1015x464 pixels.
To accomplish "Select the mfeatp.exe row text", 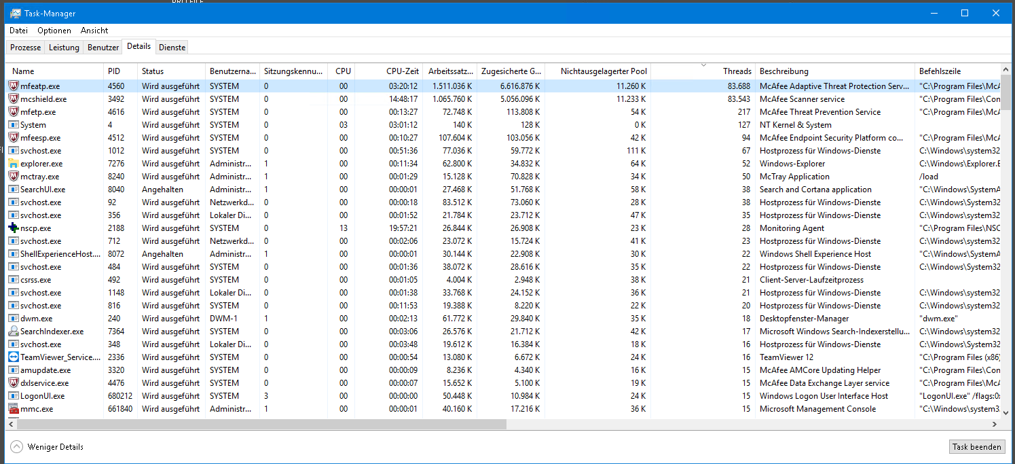I will (x=40, y=86).
